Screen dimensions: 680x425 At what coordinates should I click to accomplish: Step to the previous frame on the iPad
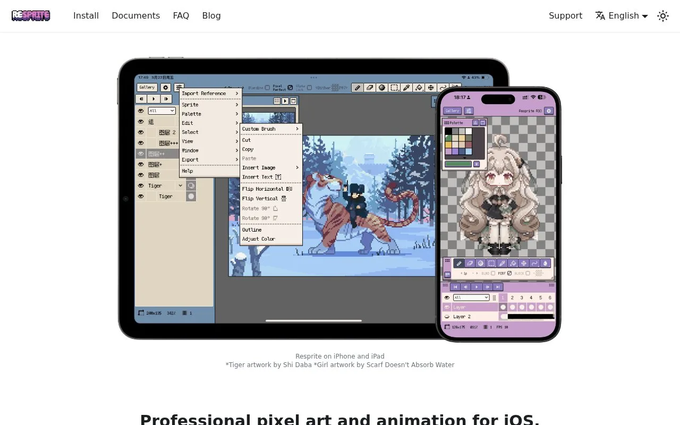click(141, 99)
